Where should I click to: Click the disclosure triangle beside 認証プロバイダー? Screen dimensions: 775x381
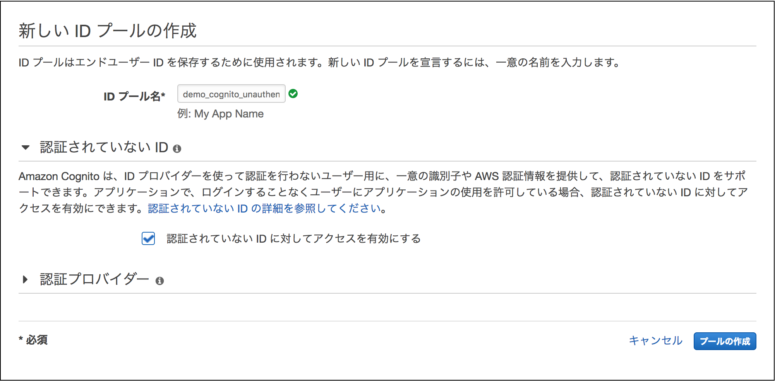coord(26,280)
